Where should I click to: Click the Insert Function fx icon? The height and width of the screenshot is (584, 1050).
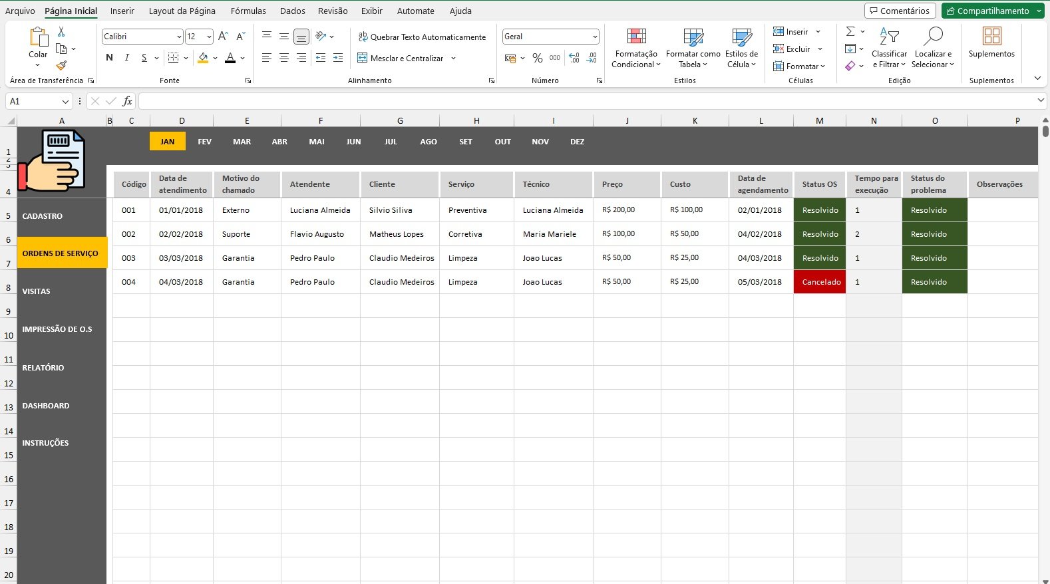[127, 101]
